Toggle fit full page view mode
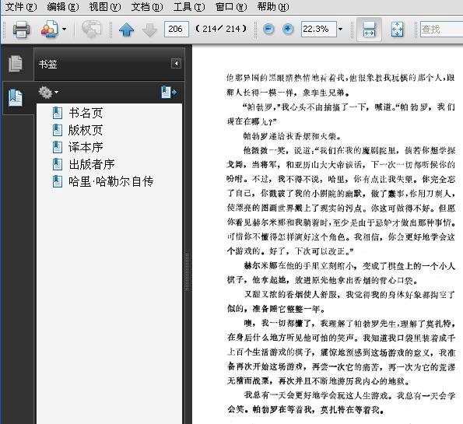 [x=397, y=30]
